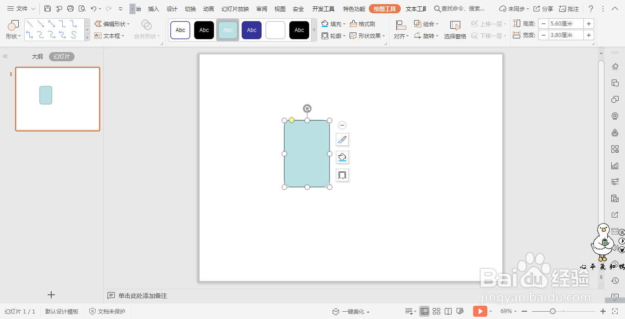
Task: Click the notes icon below slide
Action: 111,296
